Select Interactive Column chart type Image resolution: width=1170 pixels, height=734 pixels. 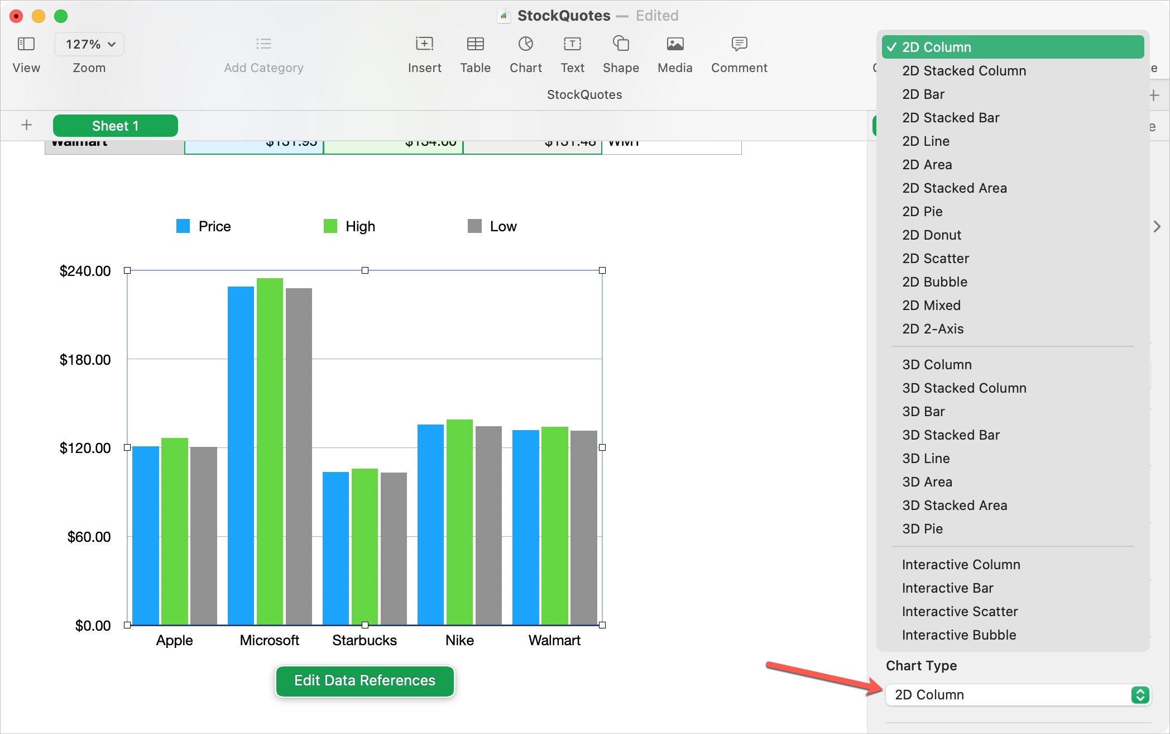(1013, 564)
